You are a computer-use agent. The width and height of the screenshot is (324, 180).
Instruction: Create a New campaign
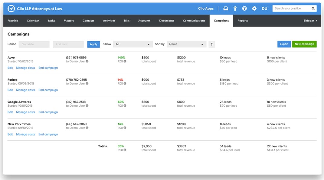pyautogui.click(x=304, y=44)
